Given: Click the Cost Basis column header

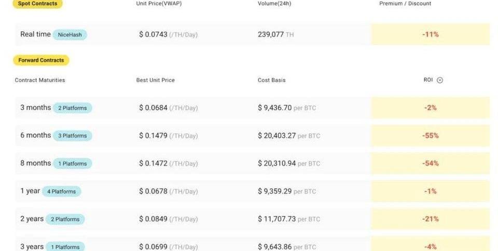Looking at the screenshot, I should coord(271,80).
